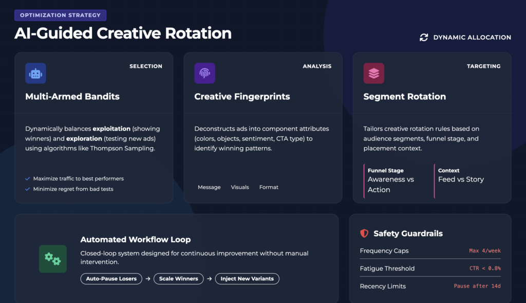Click the red shield Safety Guardrails icon
Viewport: 526px width, 303px height.
364,234
